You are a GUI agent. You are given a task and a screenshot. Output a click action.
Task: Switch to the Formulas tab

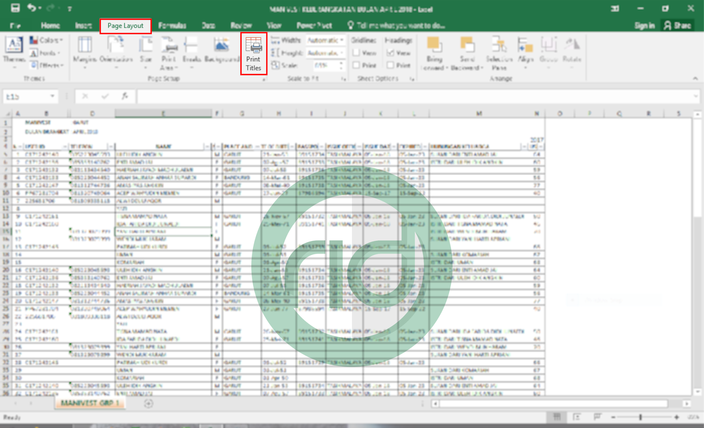click(172, 26)
